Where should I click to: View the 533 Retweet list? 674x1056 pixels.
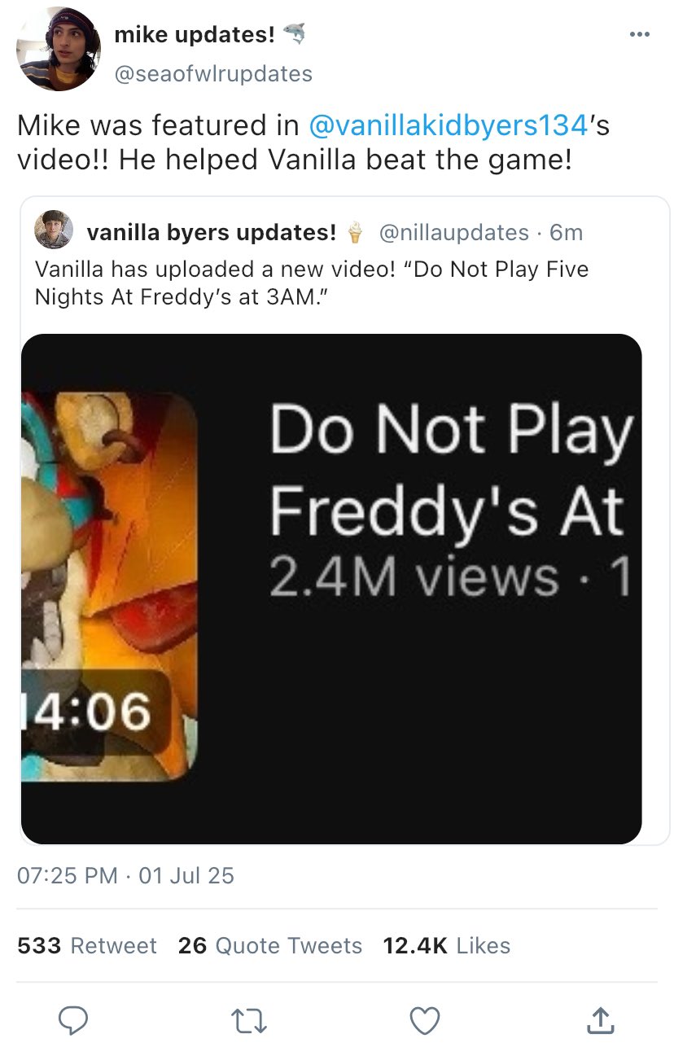click(87, 945)
